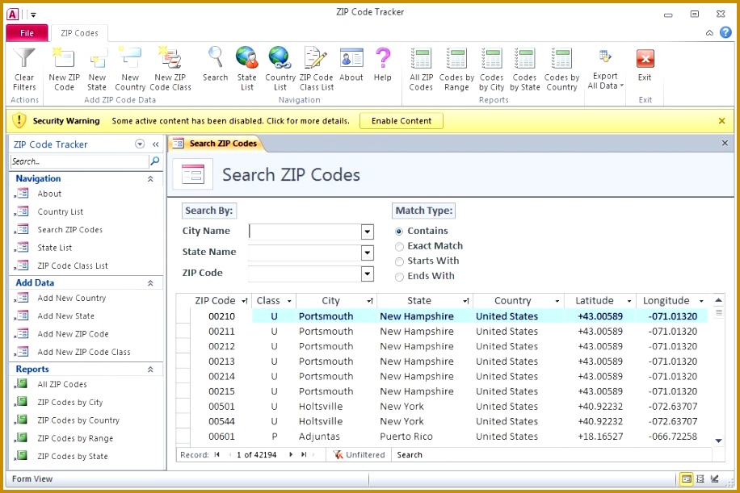Open the File tab
This screenshot has width=740, height=493.
(x=27, y=33)
